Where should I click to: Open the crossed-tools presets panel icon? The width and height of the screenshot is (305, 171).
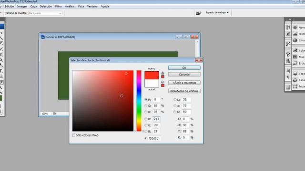click(288, 44)
